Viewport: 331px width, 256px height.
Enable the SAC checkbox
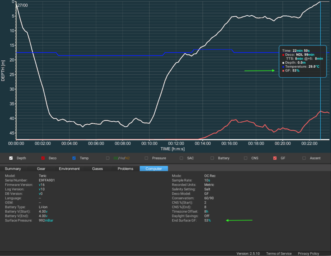[182, 158]
